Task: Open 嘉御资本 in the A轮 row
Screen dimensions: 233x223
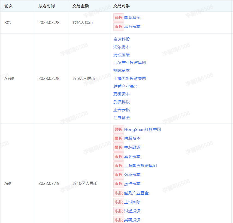Action: click(132, 157)
